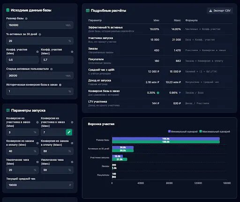Screen dimensions: 240x202
Task: Click the 144 ₽ min LTV value
Action: tap(156, 104)
